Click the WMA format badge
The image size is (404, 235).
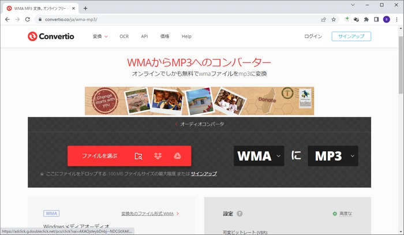pos(51,214)
